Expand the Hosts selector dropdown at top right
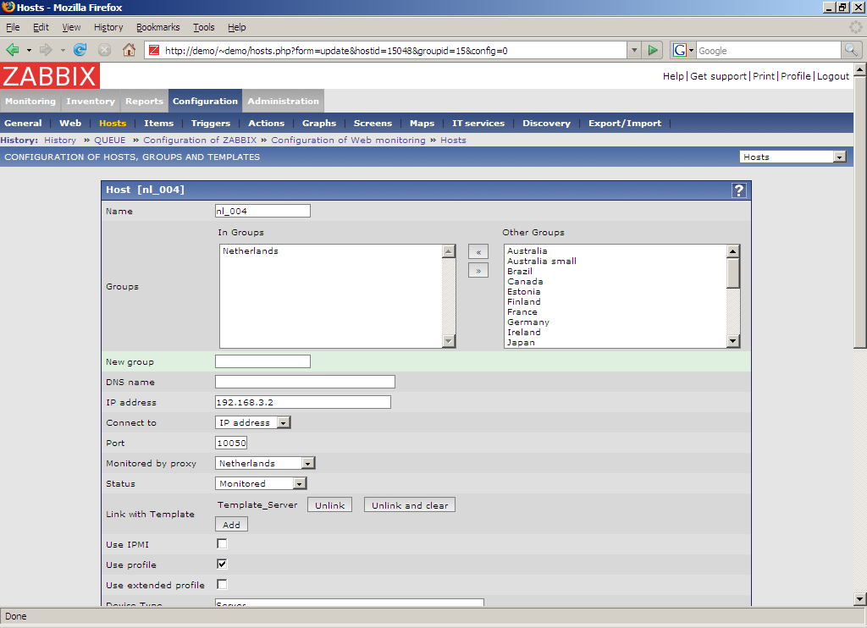The height and width of the screenshot is (628, 867). pyautogui.click(x=840, y=157)
